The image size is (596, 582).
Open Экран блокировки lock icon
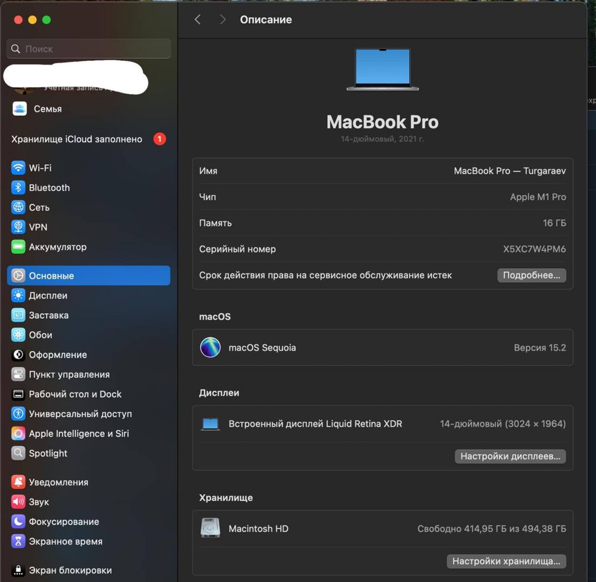coord(18,570)
